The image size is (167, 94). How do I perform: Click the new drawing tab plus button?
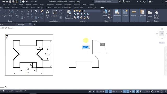click(35, 24)
